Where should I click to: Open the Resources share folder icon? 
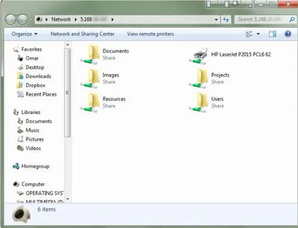(91, 103)
